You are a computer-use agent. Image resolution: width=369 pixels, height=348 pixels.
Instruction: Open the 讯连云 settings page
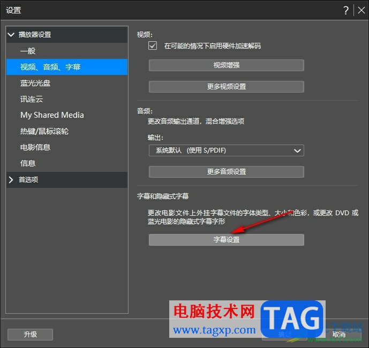pos(67,99)
